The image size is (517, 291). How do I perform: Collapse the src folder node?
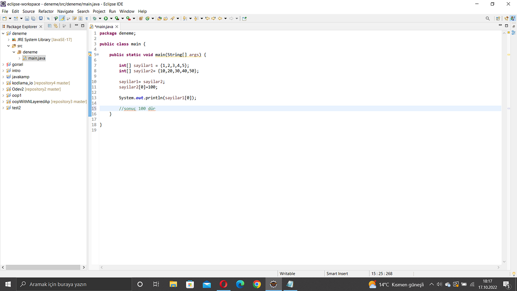8,46
